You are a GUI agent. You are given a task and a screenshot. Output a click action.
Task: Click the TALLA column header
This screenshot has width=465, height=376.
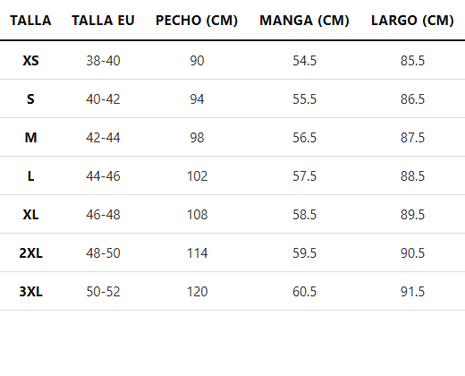(30, 21)
